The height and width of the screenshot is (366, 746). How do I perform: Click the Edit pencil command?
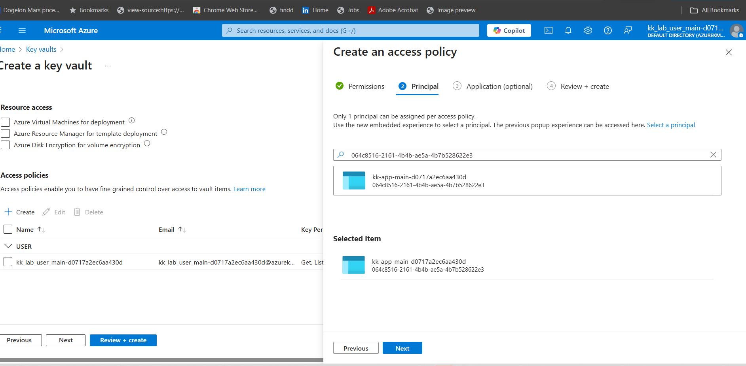coord(54,212)
